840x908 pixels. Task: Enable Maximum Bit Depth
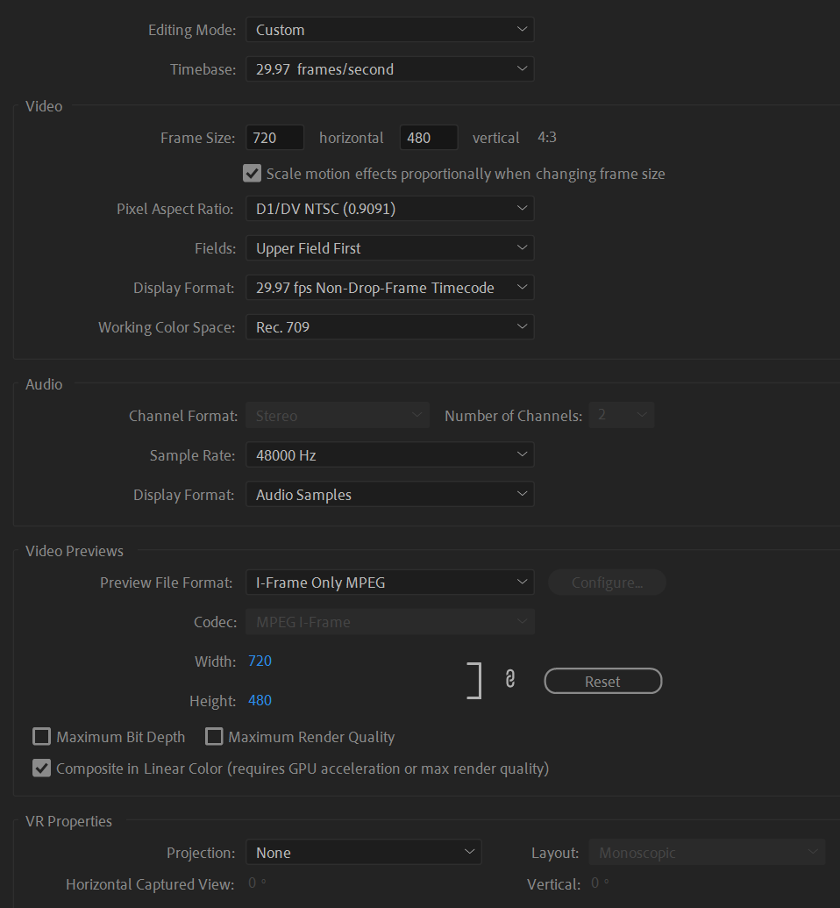(x=41, y=737)
